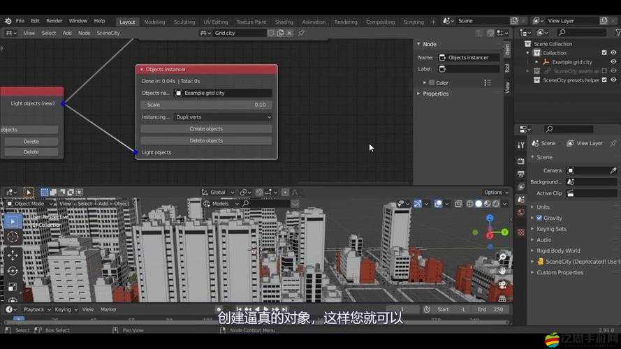The height and width of the screenshot is (349, 621).
Task: Open the View Layer properties tab icon
Action: point(521,186)
